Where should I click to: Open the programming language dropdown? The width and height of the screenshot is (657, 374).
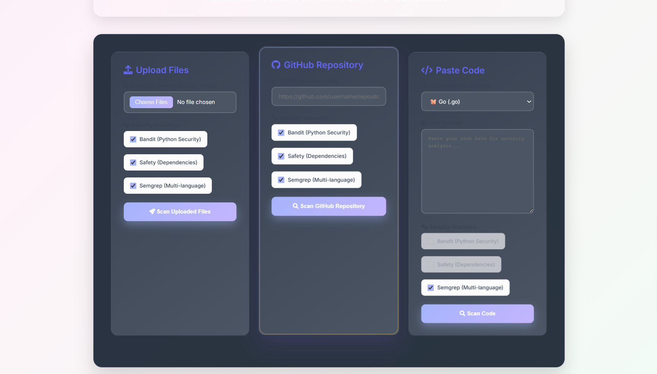[477, 102]
